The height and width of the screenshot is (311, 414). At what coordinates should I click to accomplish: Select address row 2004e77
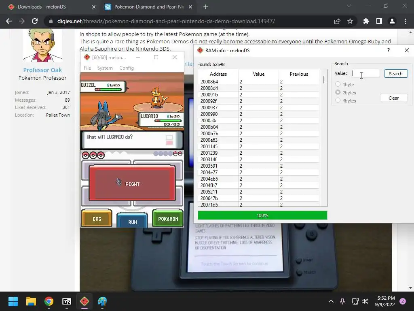(259, 173)
